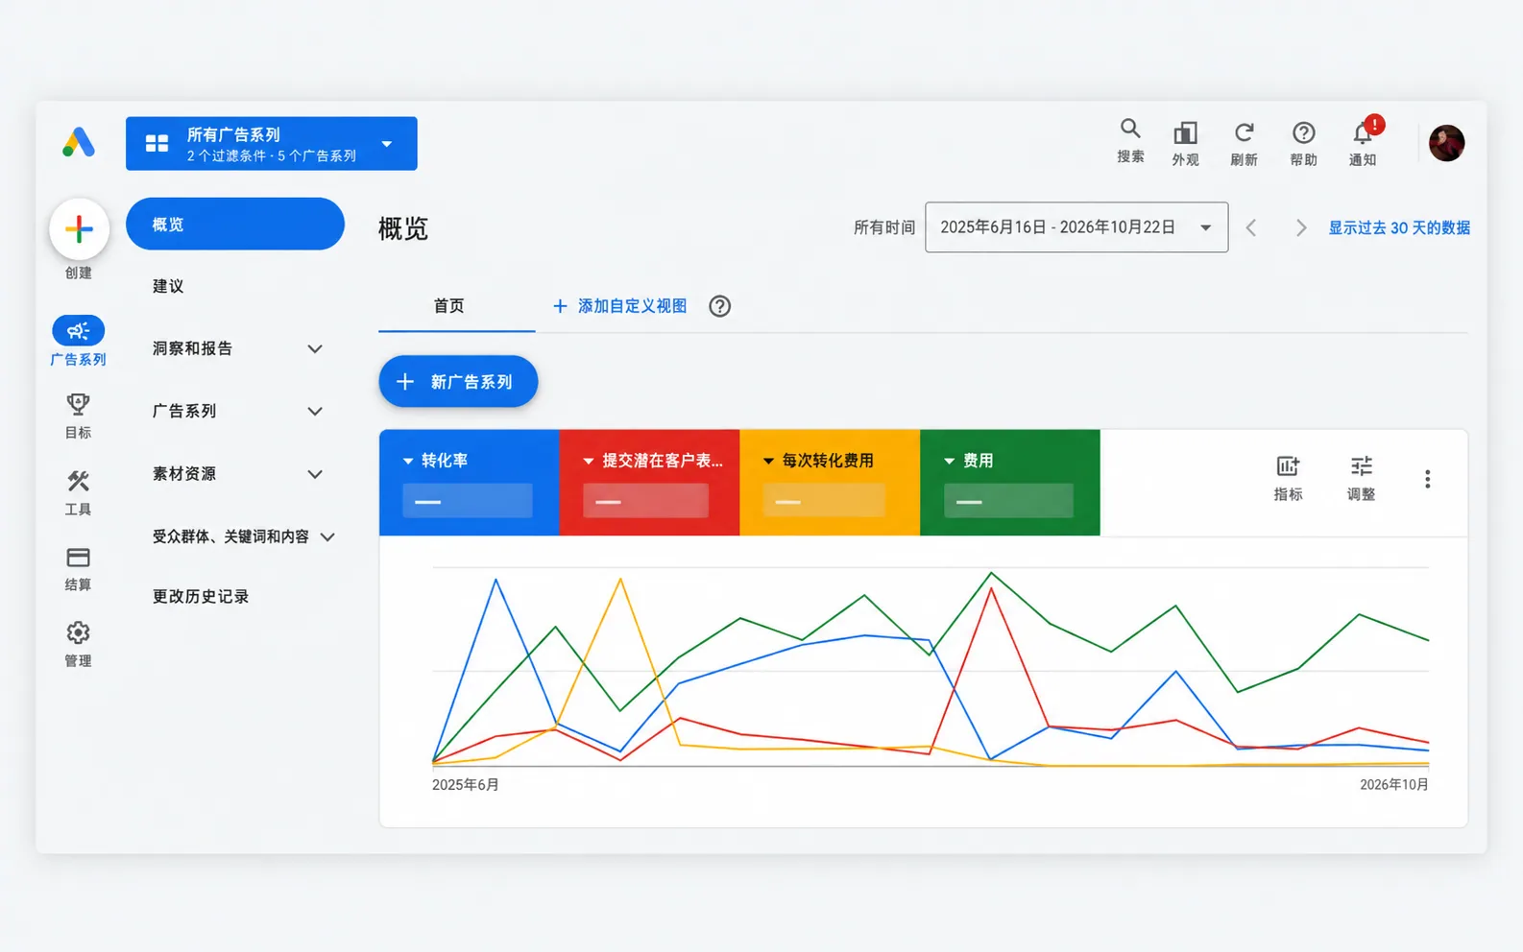
Task: Open the user account avatar
Action: [1446, 143]
